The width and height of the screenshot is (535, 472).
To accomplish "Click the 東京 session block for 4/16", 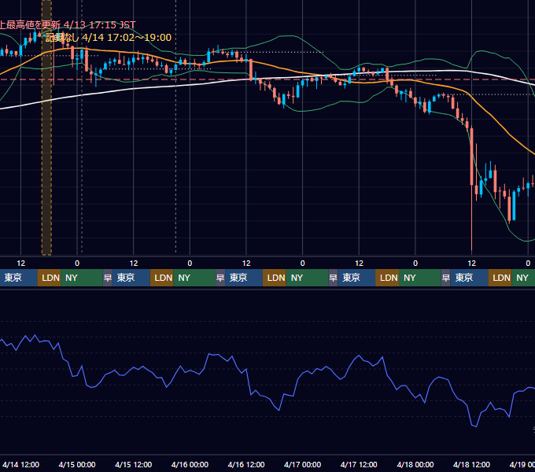I will coord(244,278).
